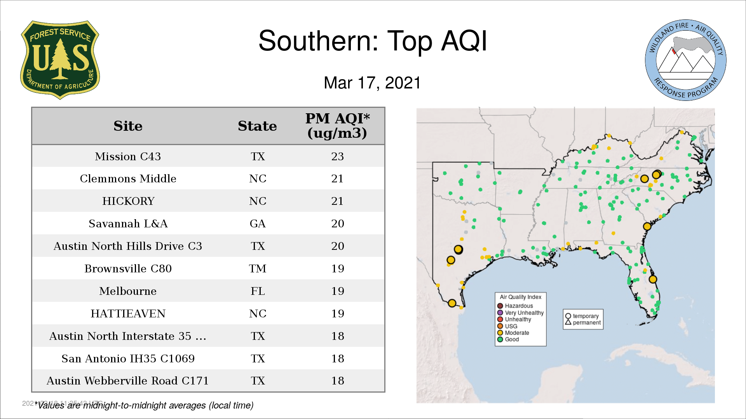Click the Good legend color dot
The height and width of the screenshot is (419, 746).
coord(500,339)
